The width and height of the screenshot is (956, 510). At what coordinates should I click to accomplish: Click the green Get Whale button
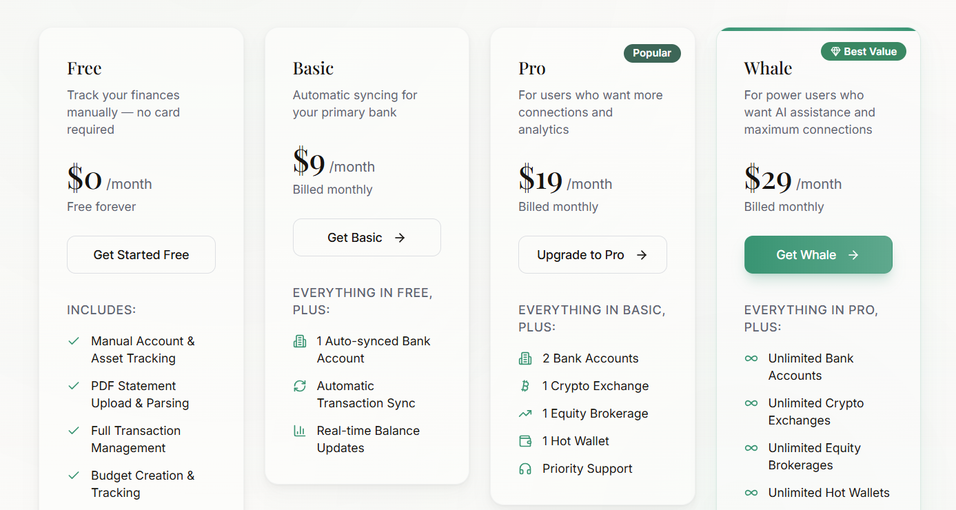pyautogui.click(x=818, y=255)
